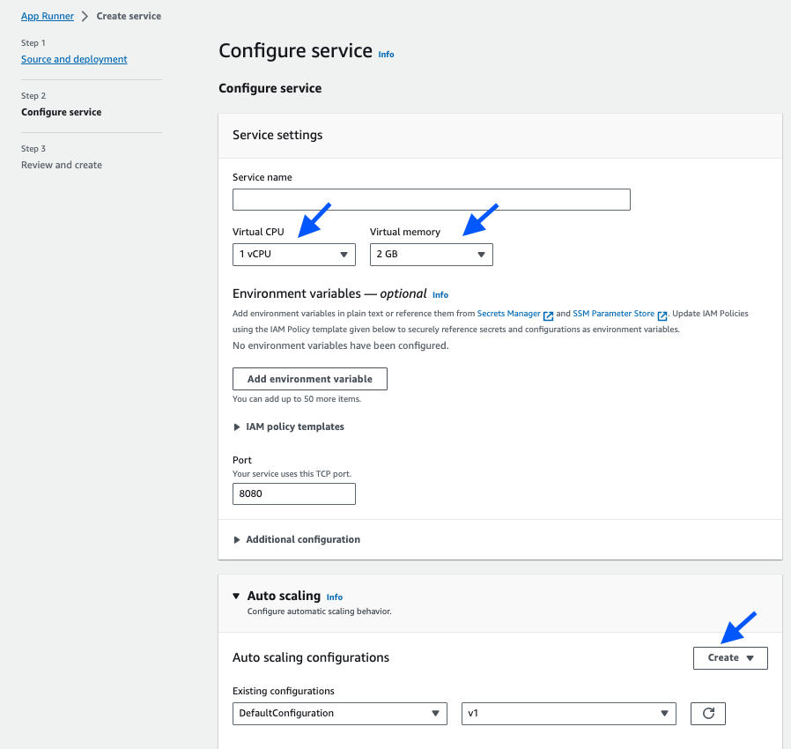This screenshot has height=749, width=791.
Task: Select the Review and create step
Action: click(x=62, y=165)
